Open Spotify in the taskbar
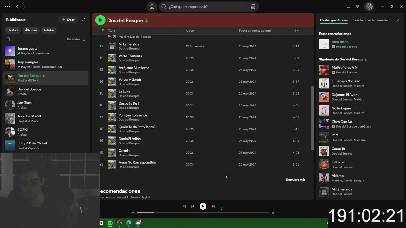 pos(110,223)
